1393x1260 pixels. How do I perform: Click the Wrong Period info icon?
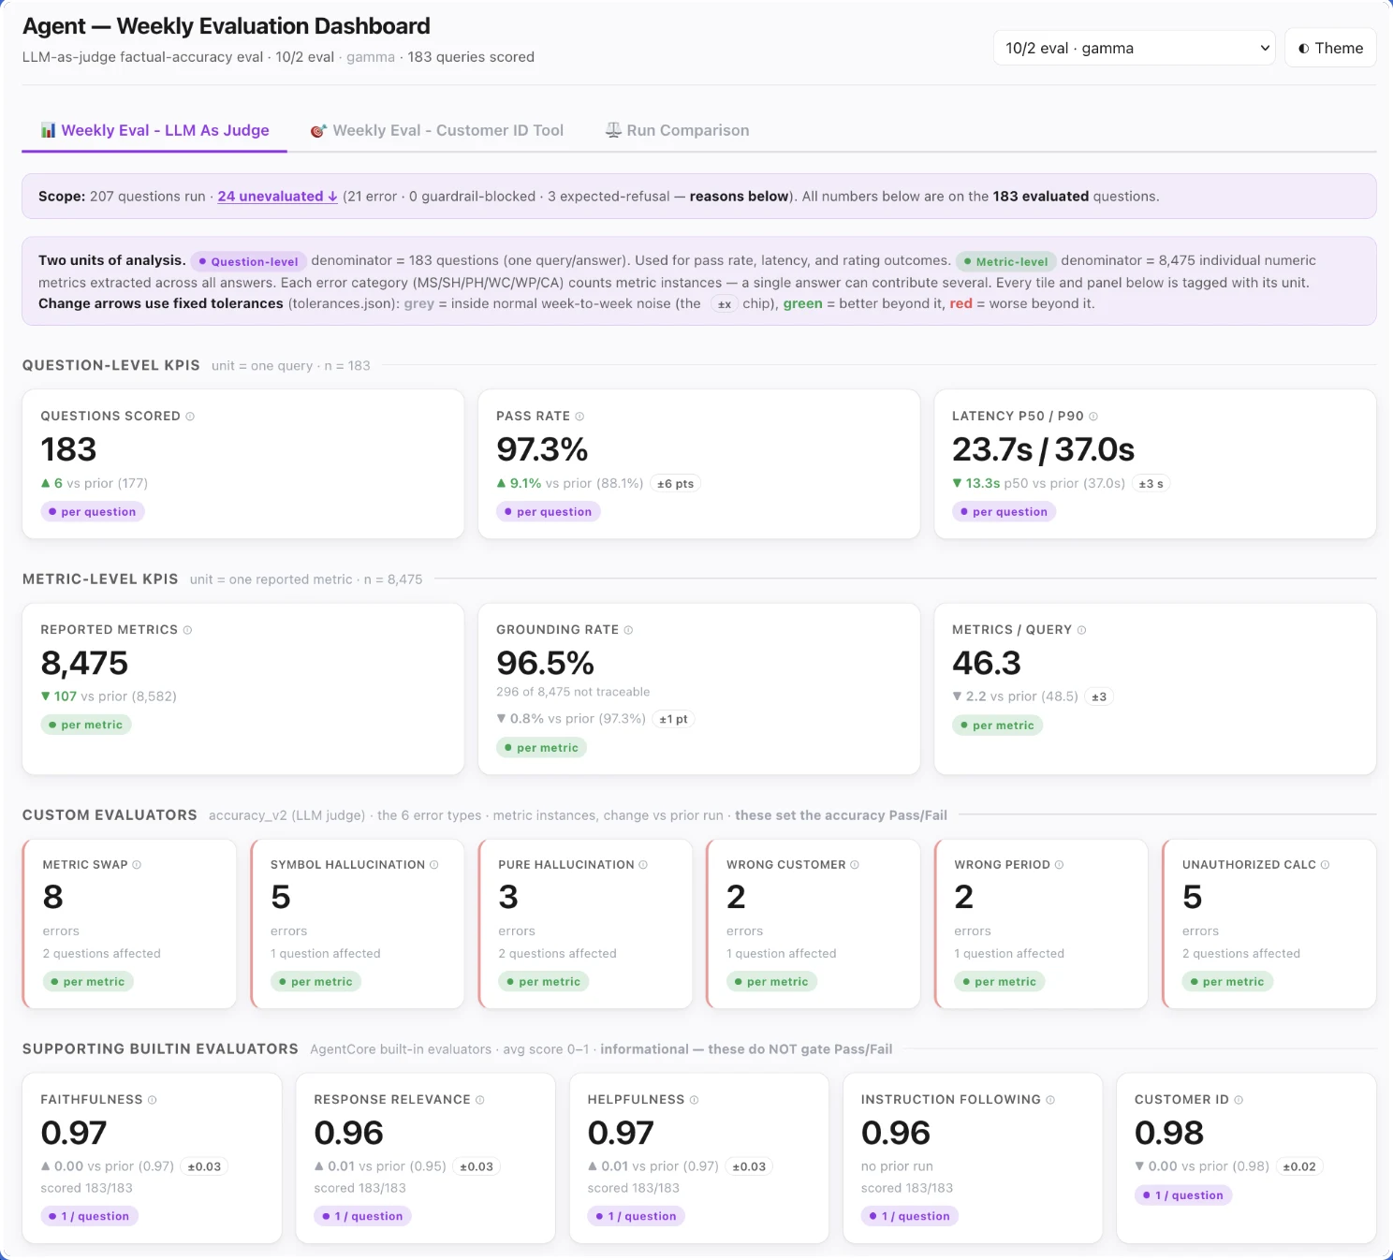(1060, 865)
